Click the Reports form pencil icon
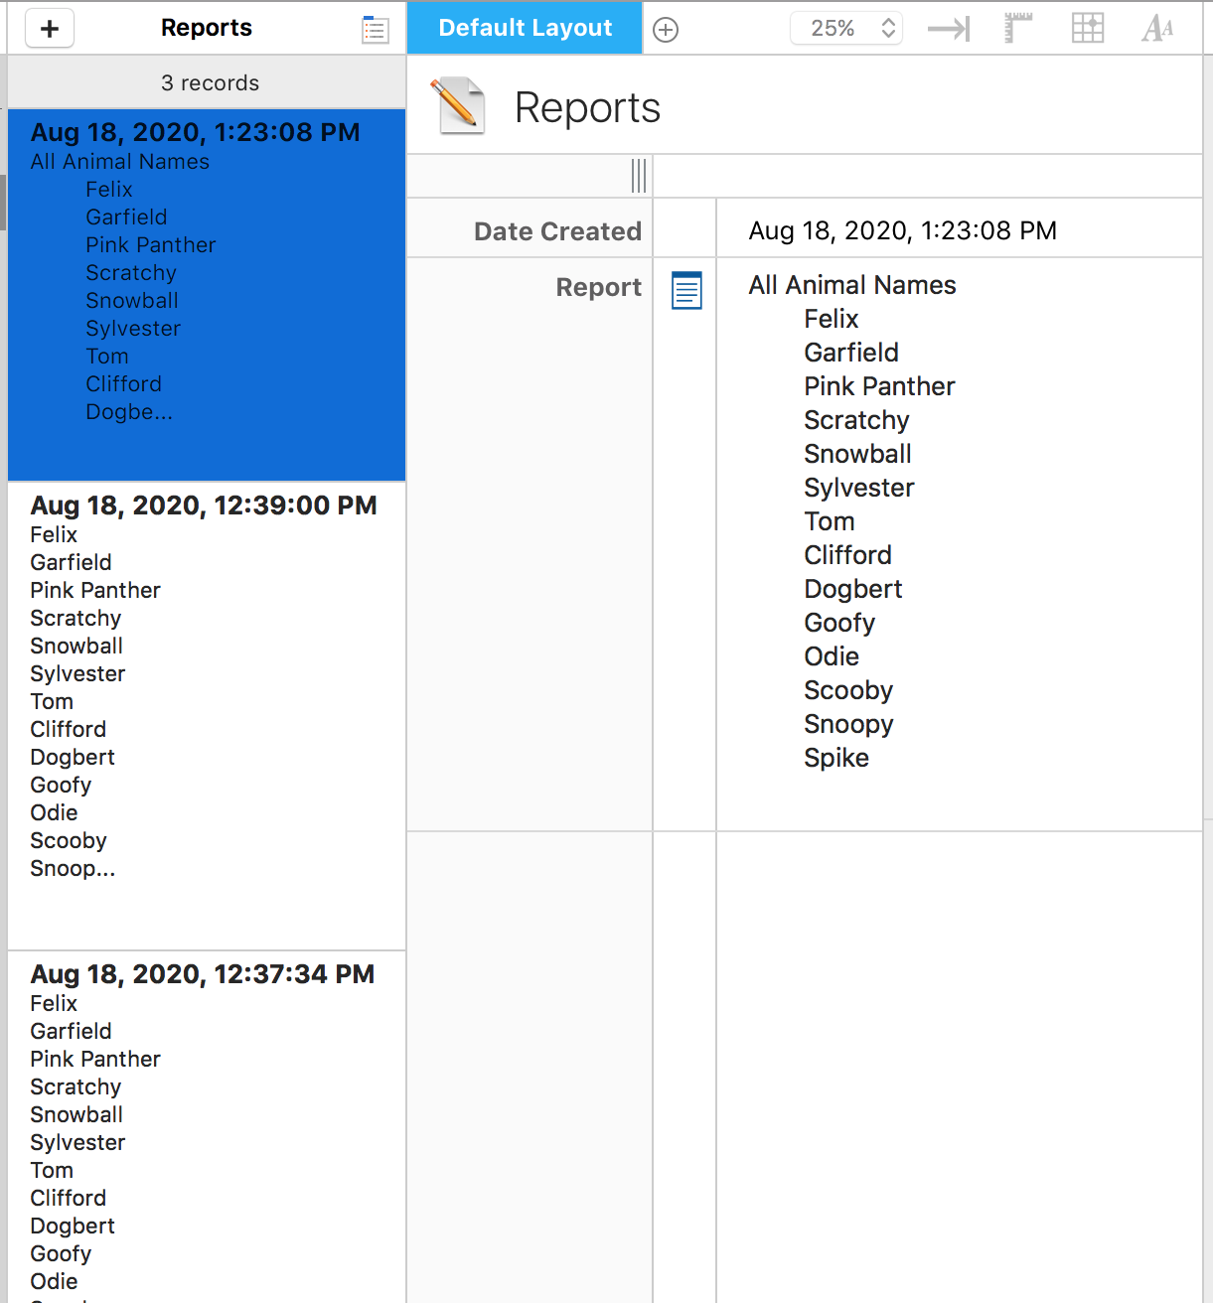This screenshot has width=1213, height=1303. click(x=458, y=106)
